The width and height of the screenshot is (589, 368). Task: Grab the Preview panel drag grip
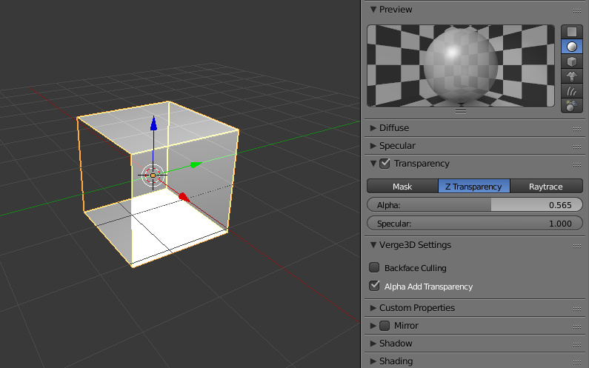[577, 10]
